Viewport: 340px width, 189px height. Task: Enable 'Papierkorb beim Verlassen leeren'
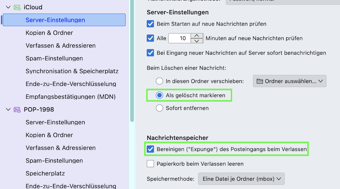[150, 163]
